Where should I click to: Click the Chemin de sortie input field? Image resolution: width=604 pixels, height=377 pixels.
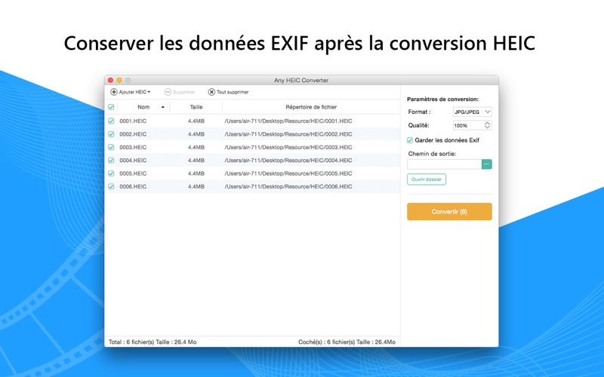pos(444,164)
